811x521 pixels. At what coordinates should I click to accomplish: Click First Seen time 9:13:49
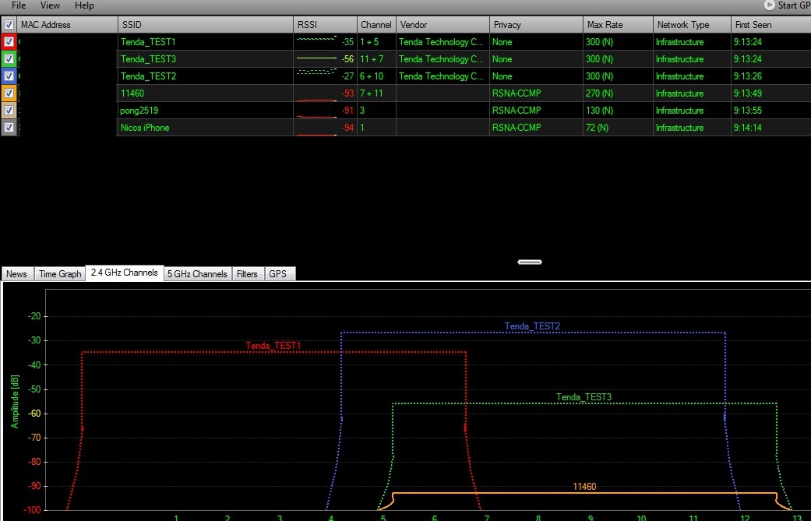click(747, 93)
